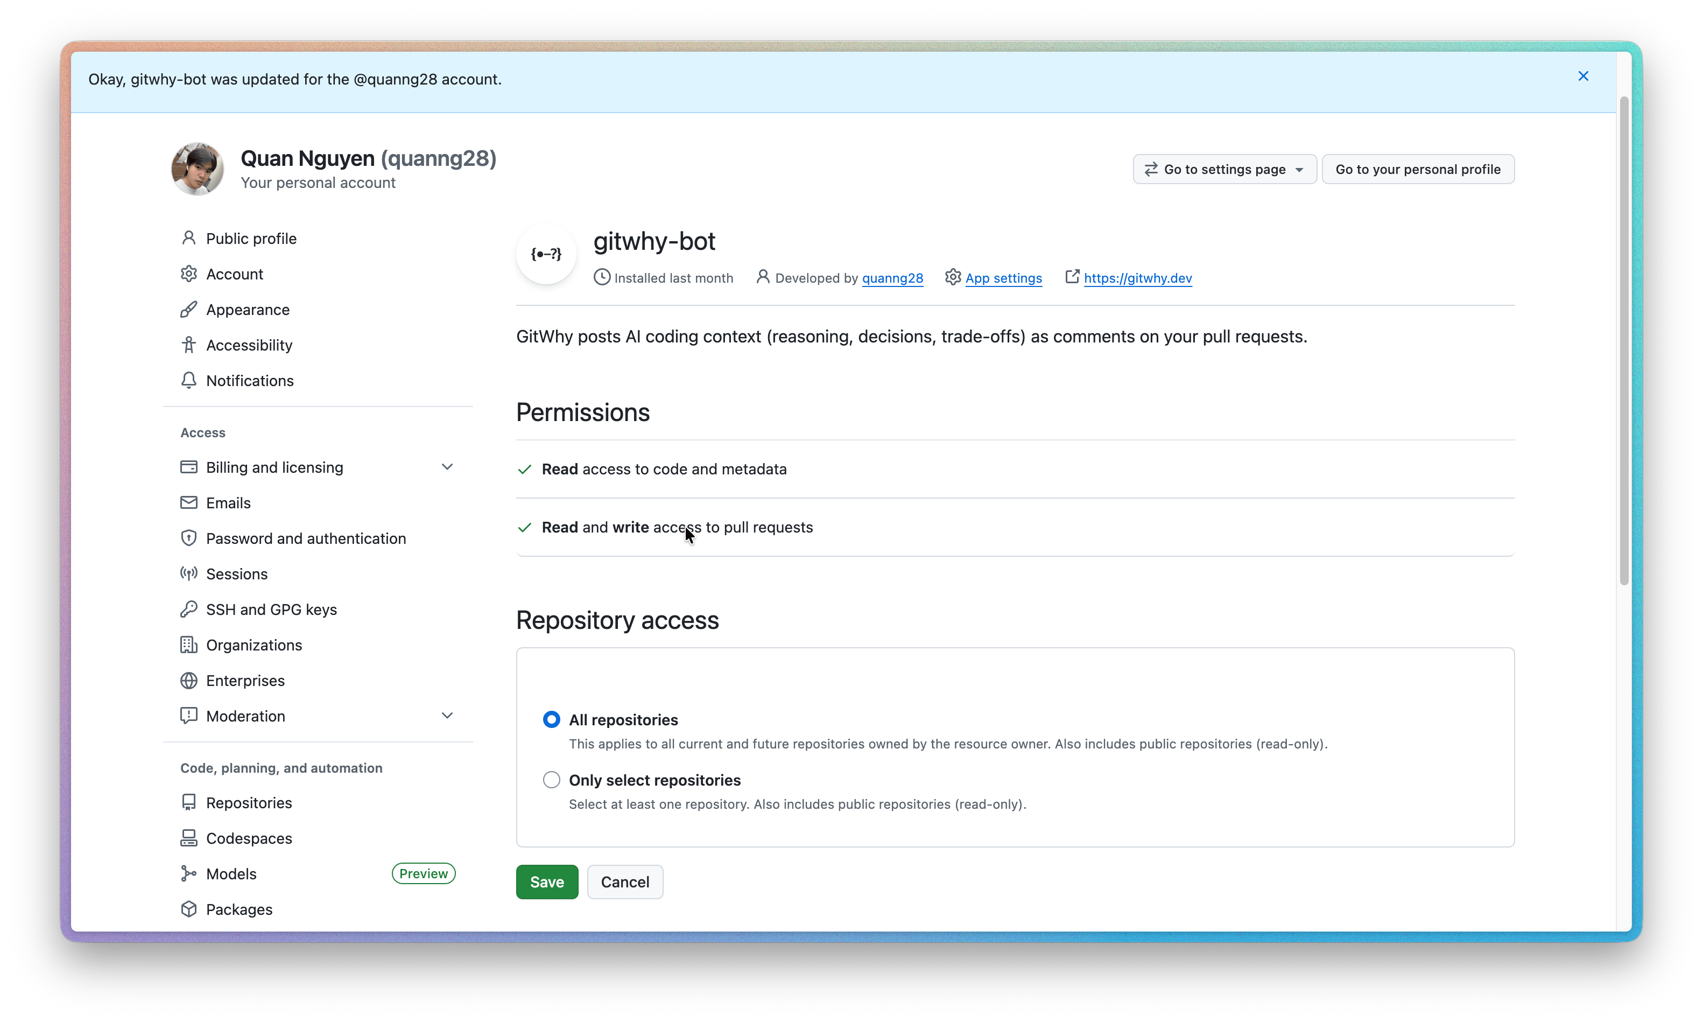Image resolution: width=1703 pixels, height=1022 pixels.
Task: Click the Organizations building icon
Action: click(x=188, y=645)
